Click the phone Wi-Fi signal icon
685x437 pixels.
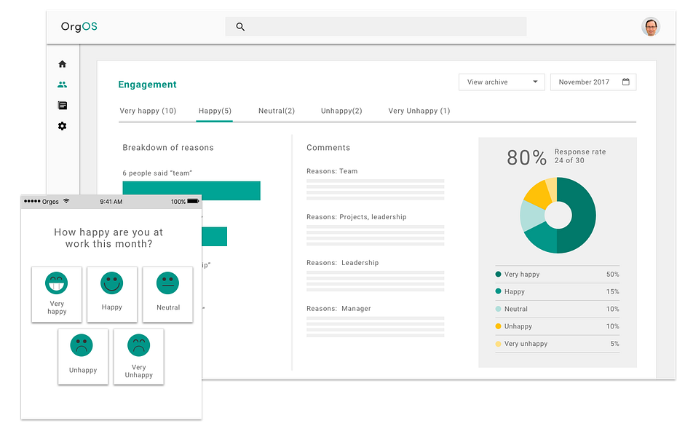point(66,201)
